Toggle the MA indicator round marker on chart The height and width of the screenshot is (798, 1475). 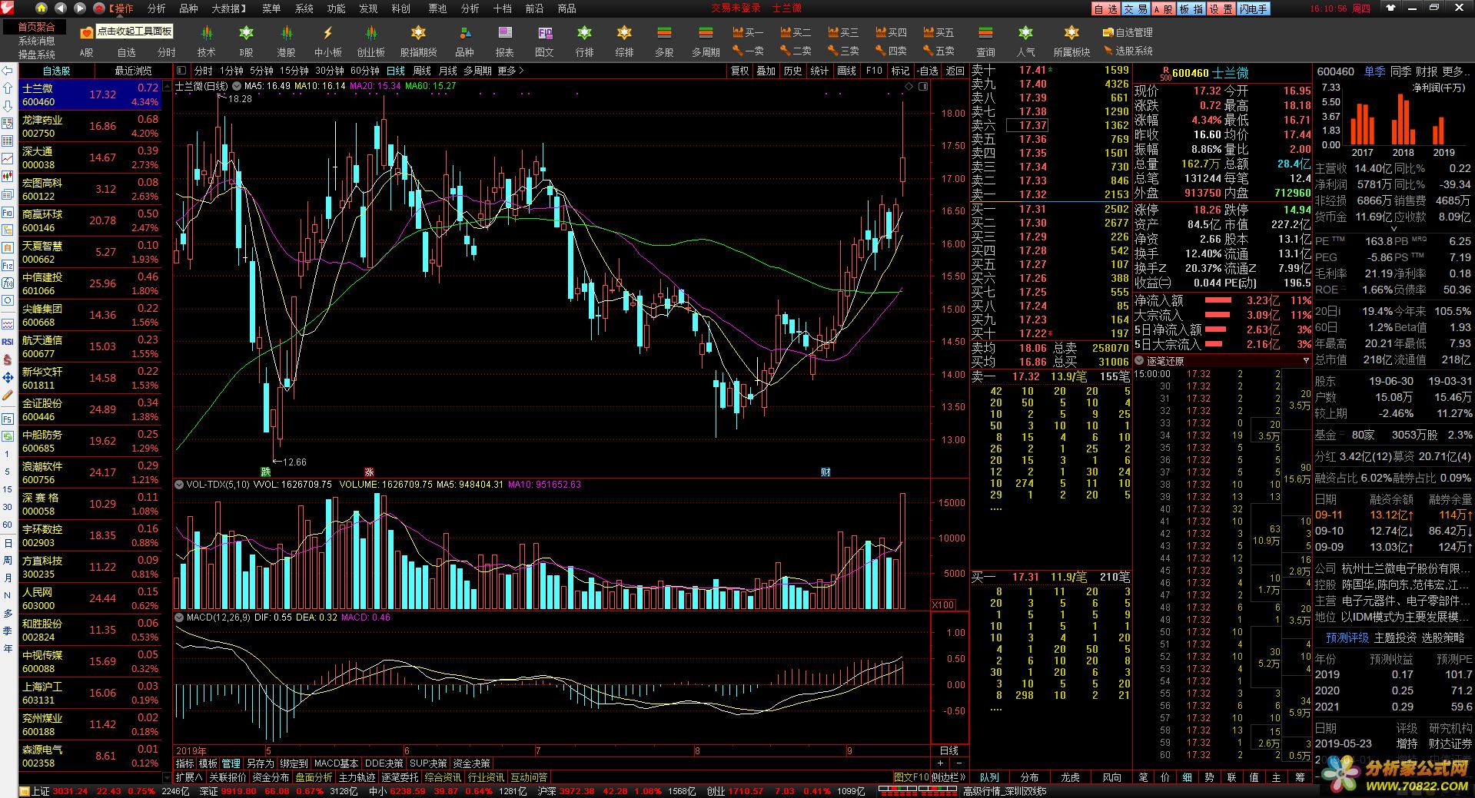pos(237,86)
